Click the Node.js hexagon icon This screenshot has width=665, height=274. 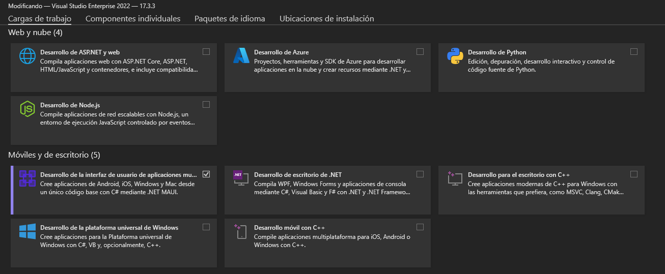click(27, 109)
